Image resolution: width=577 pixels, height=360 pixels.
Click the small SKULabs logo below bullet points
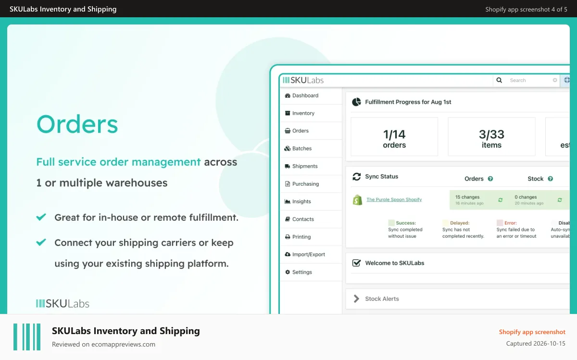(63, 303)
